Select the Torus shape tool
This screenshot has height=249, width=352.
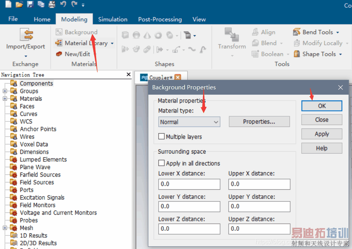(158, 35)
